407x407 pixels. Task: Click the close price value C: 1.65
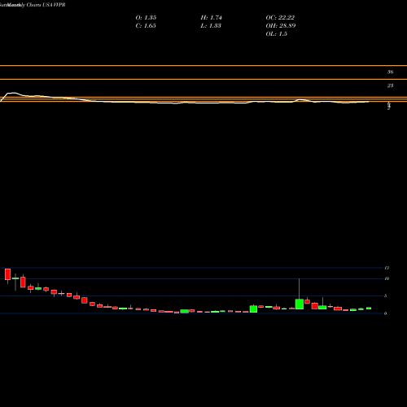click(146, 26)
